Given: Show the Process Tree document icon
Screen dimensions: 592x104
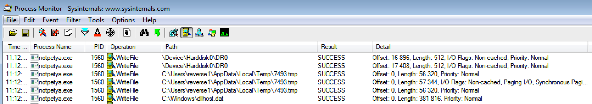Looking at the screenshot, I should pyautogui.click(x=127, y=33).
